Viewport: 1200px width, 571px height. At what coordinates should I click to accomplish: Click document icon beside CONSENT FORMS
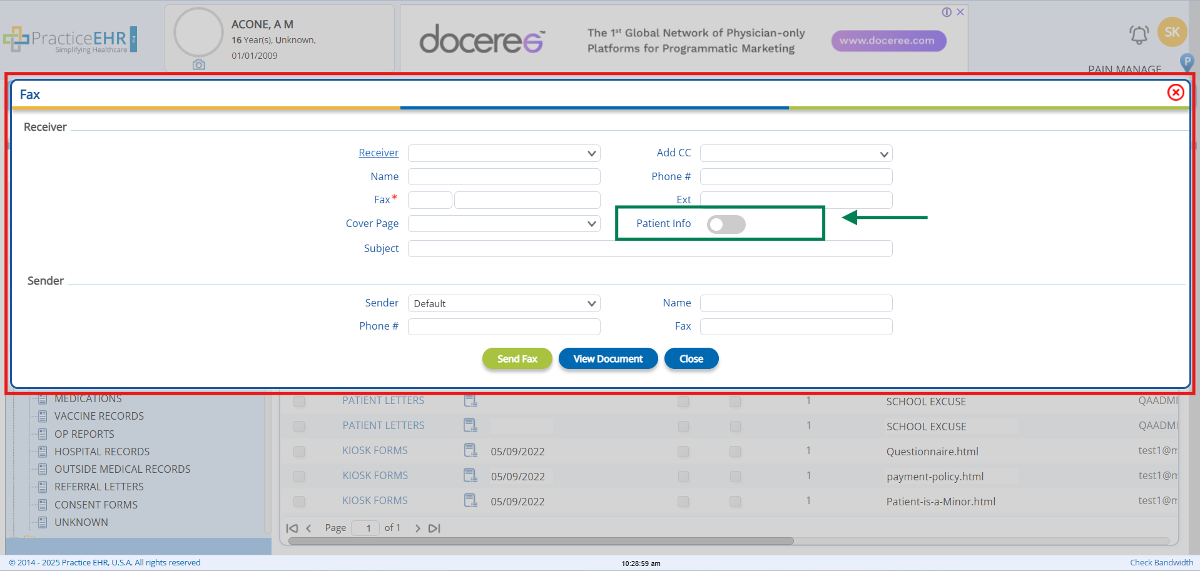point(43,505)
